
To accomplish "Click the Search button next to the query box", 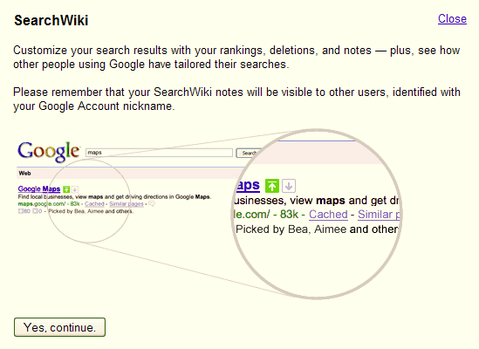I will [x=249, y=153].
